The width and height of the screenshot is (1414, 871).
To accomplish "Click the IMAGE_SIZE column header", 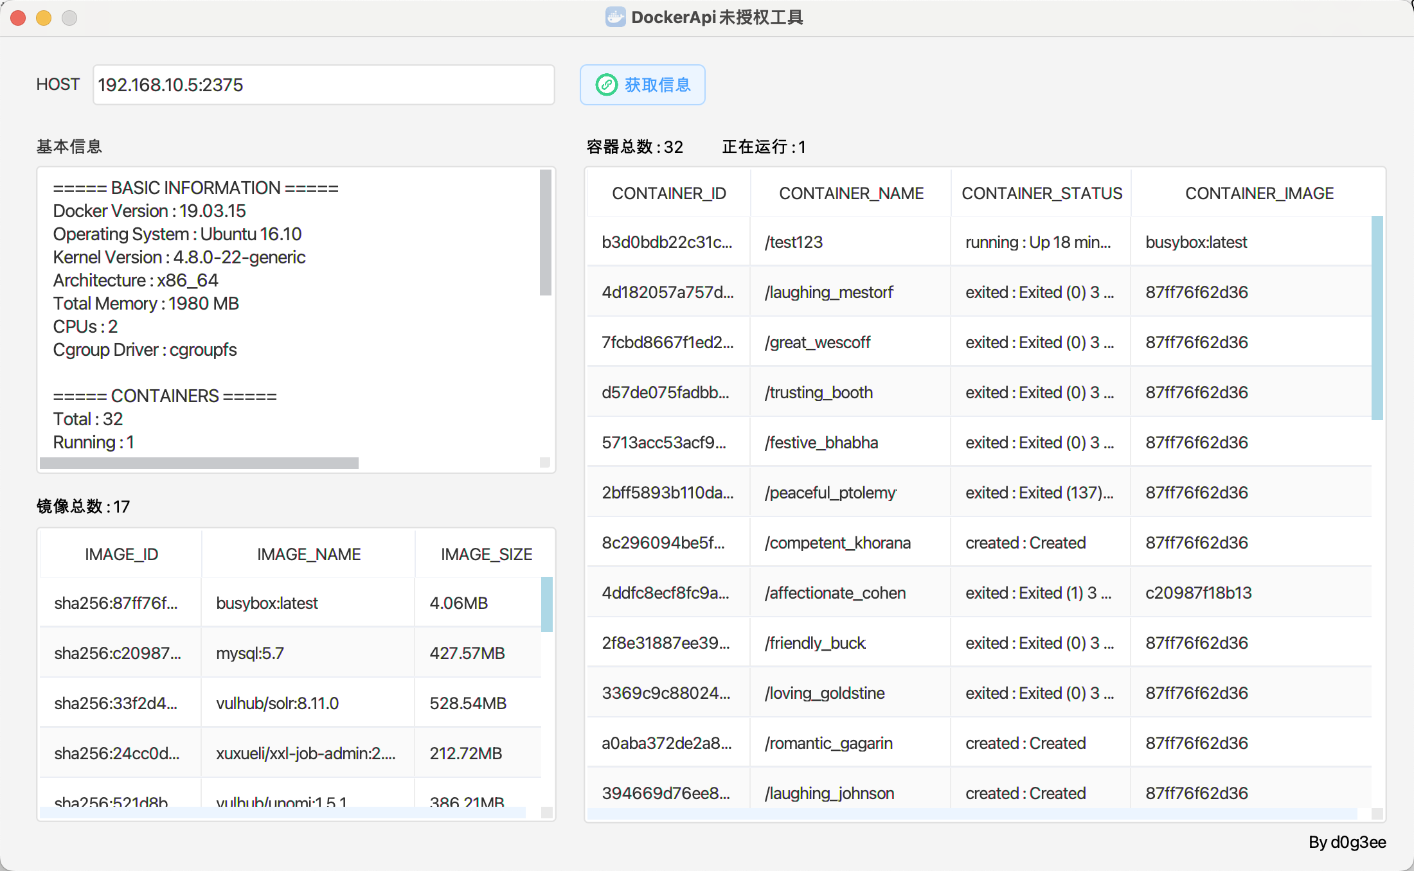I will (486, 553).
